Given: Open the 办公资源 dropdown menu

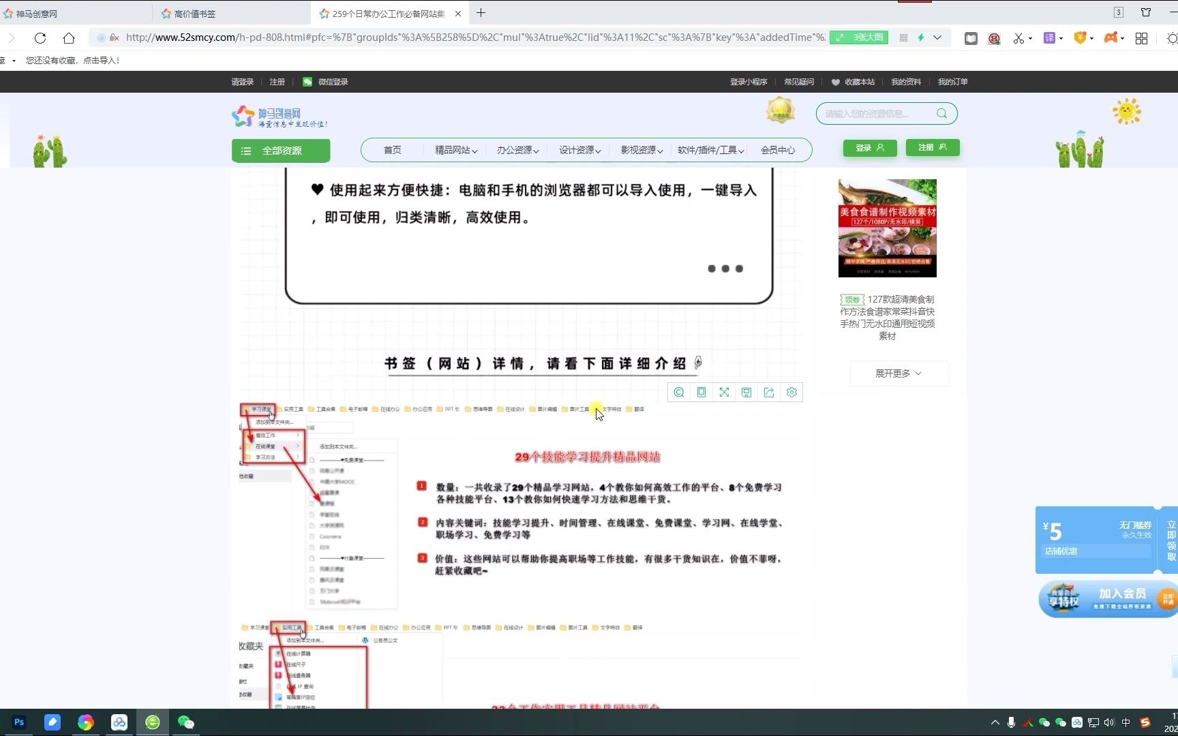Looking at the screenshot, I should point(517,150).
